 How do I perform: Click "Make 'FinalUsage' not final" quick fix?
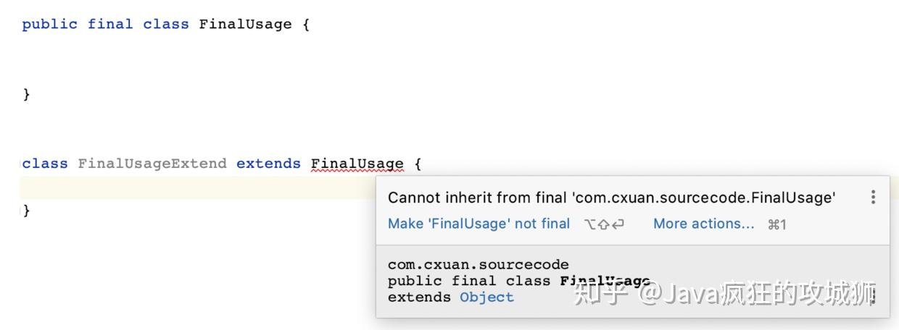pyautogui.click(x=478, y=224)
